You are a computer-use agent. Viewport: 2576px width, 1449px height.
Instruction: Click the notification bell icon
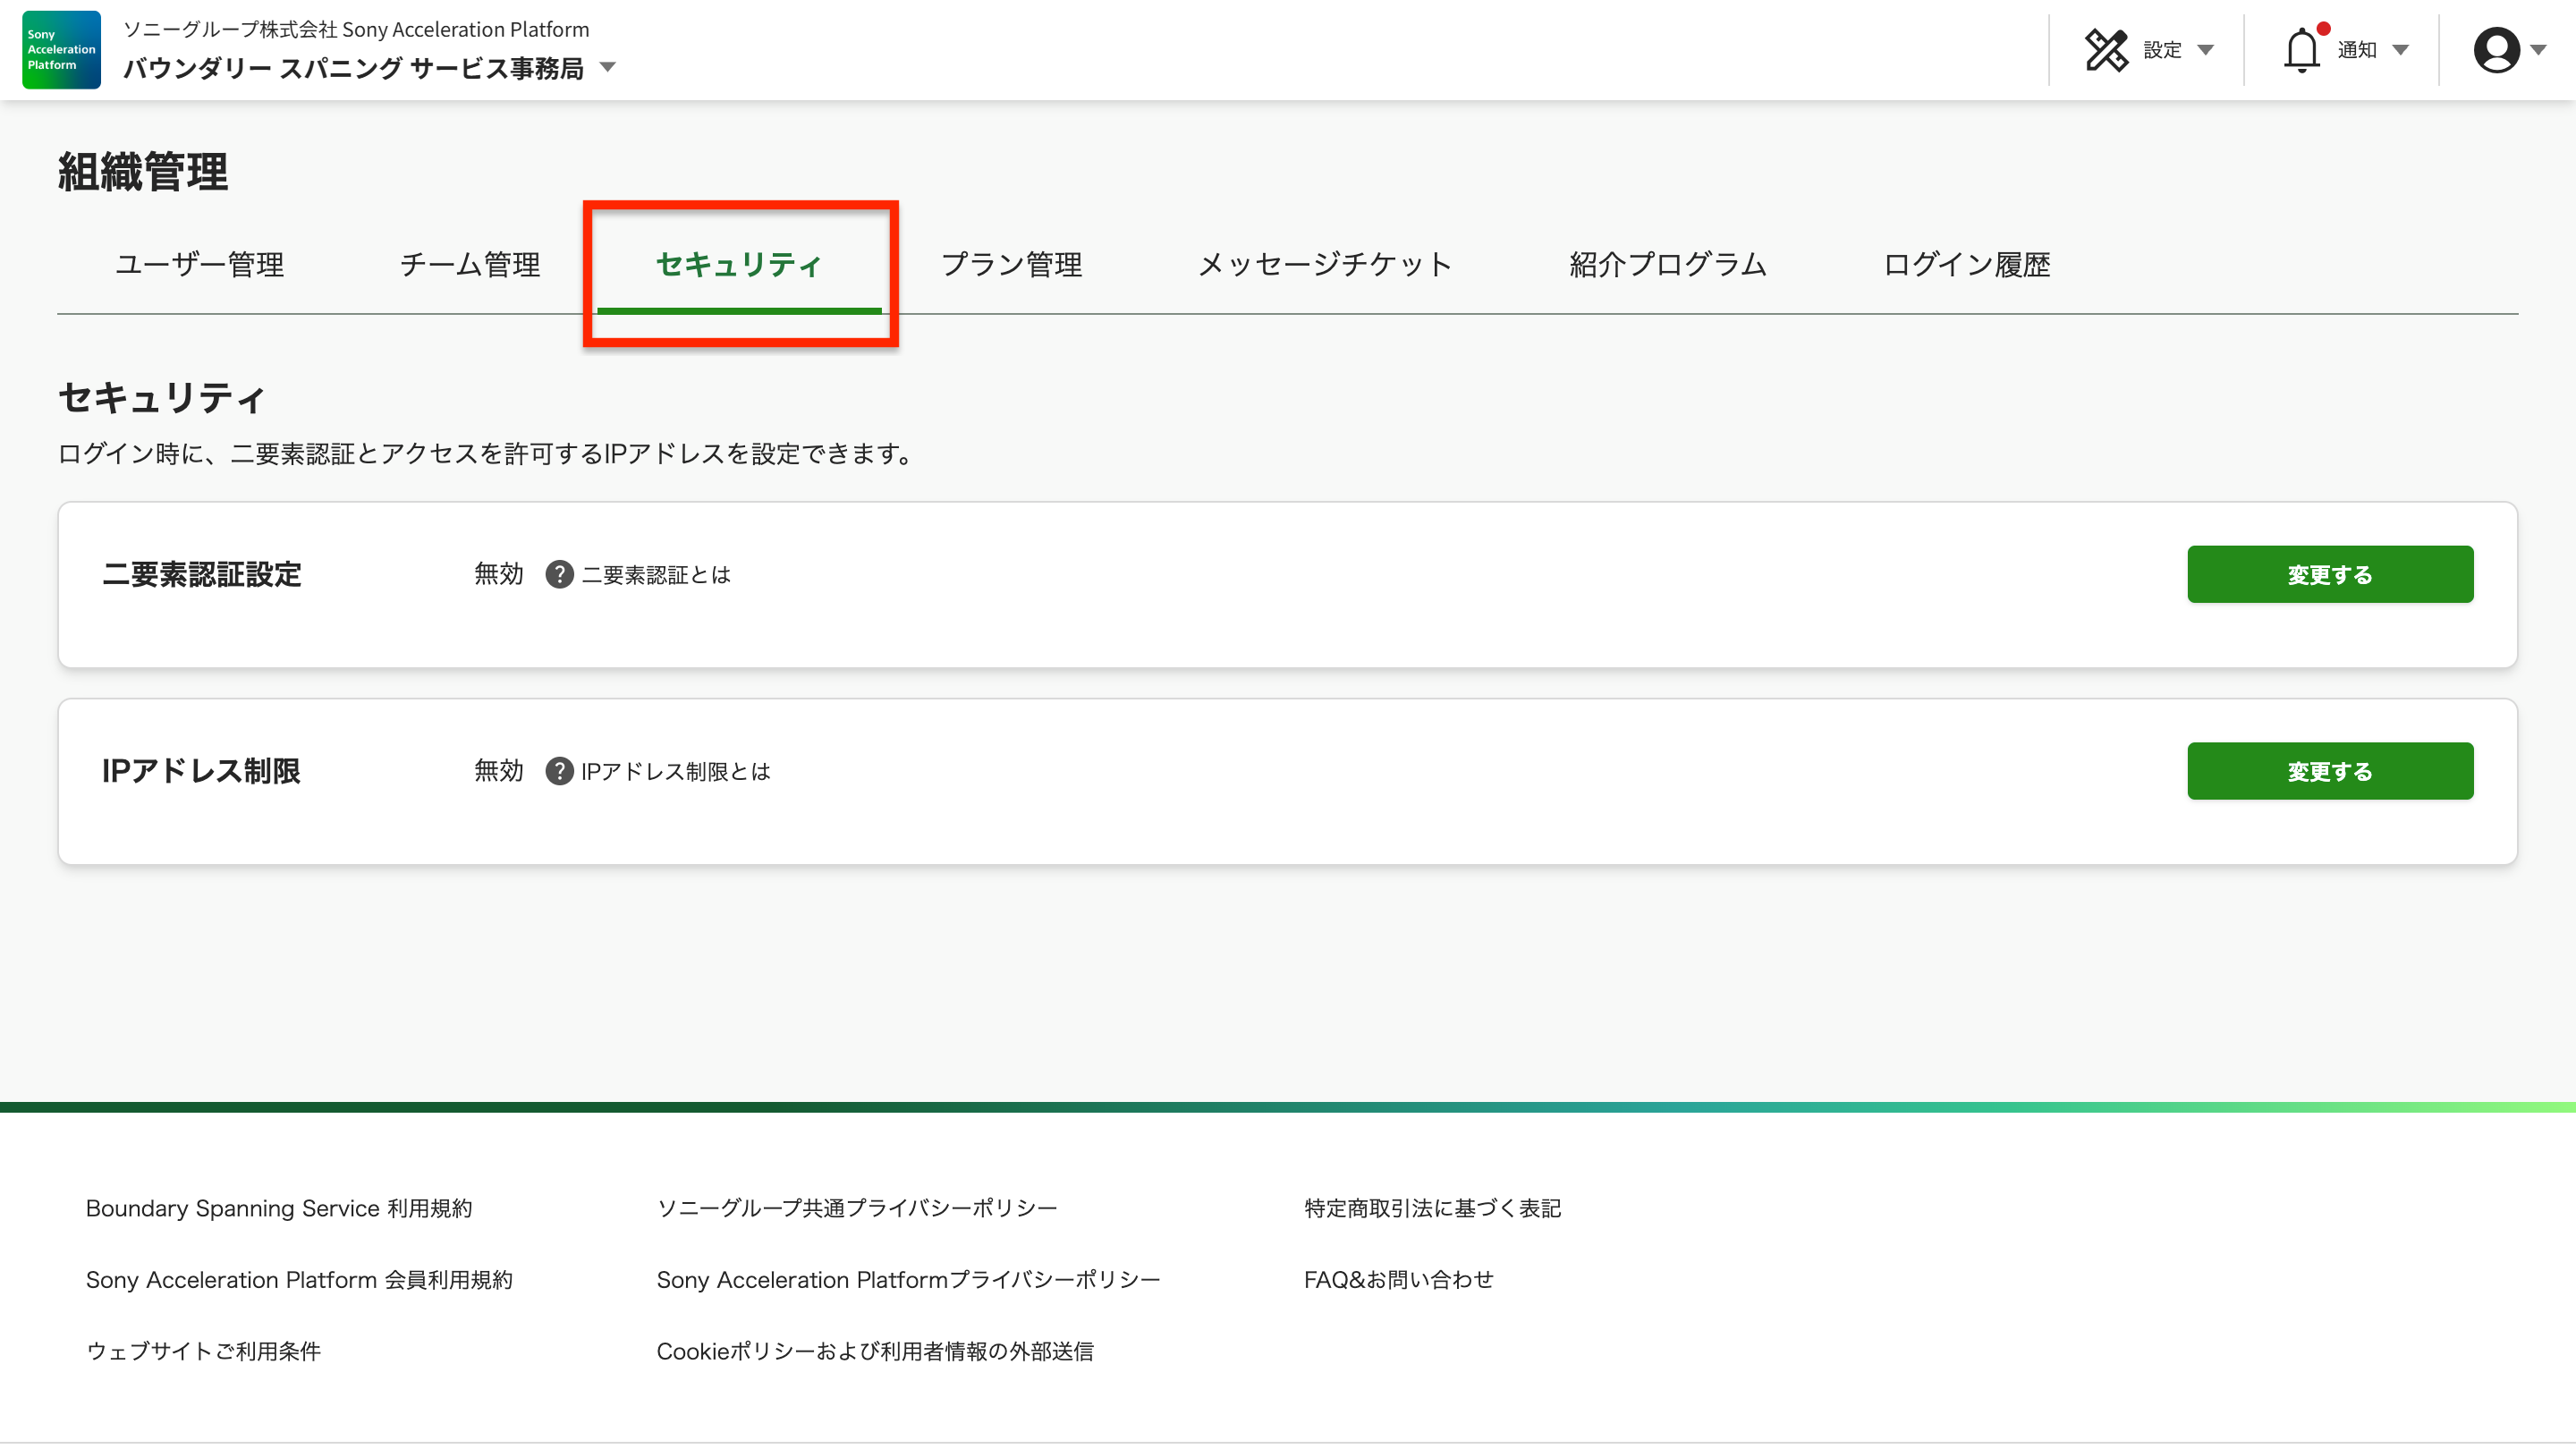pos(2301,50)
